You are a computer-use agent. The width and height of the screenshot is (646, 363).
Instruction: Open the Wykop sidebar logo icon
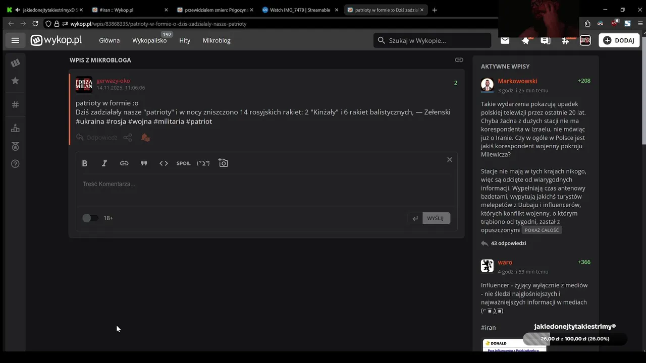[15, 63]
